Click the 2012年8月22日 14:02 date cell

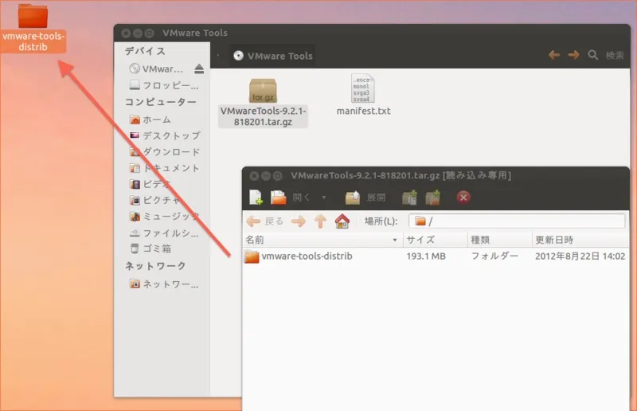click(580, 256)
